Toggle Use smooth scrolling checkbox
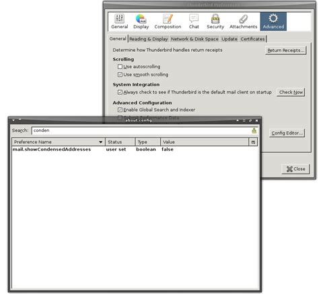The height and width of the screenshot is (294, 319). (120, 75)
